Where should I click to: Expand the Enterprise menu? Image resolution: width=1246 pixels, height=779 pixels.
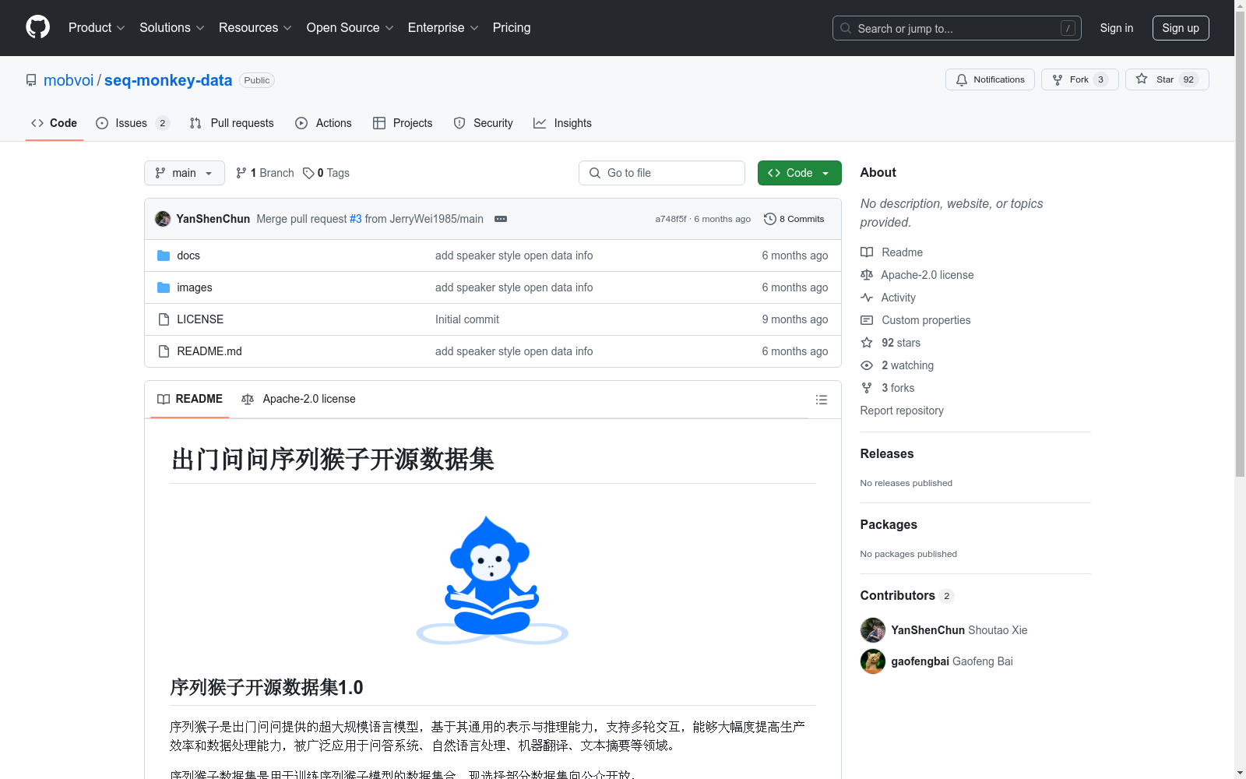[443, 27]
